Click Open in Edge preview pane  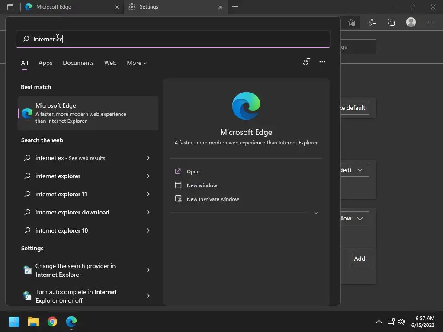pyautogui.click(x=193, y=172)
